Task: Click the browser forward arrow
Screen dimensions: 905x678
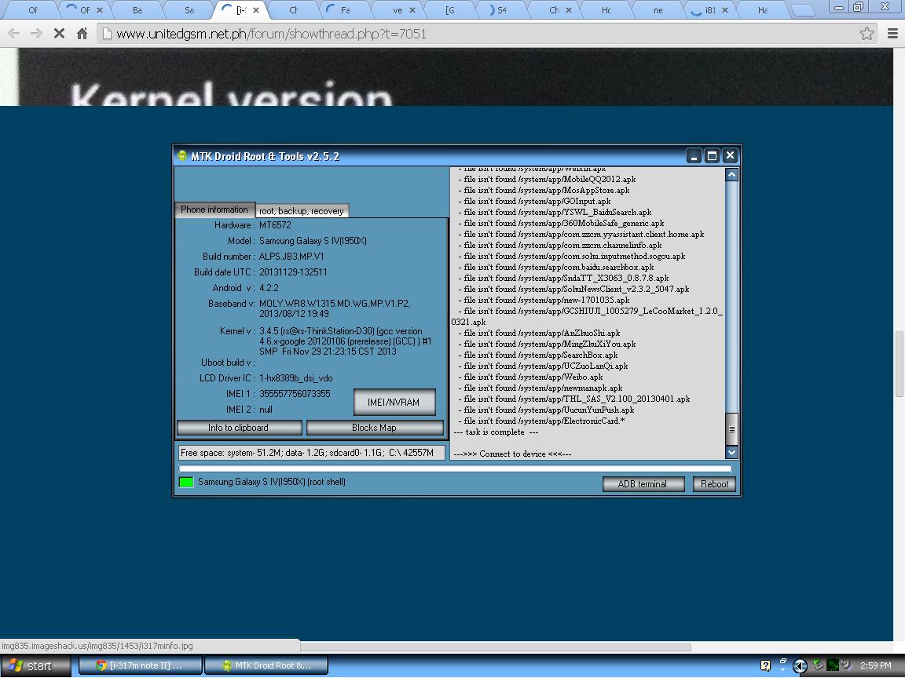Action: (36, 34)
